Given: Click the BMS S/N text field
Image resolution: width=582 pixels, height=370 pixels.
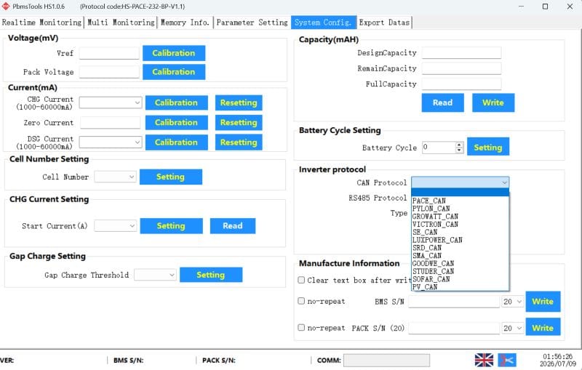Looking at the screenshot, I should [454, 302].
